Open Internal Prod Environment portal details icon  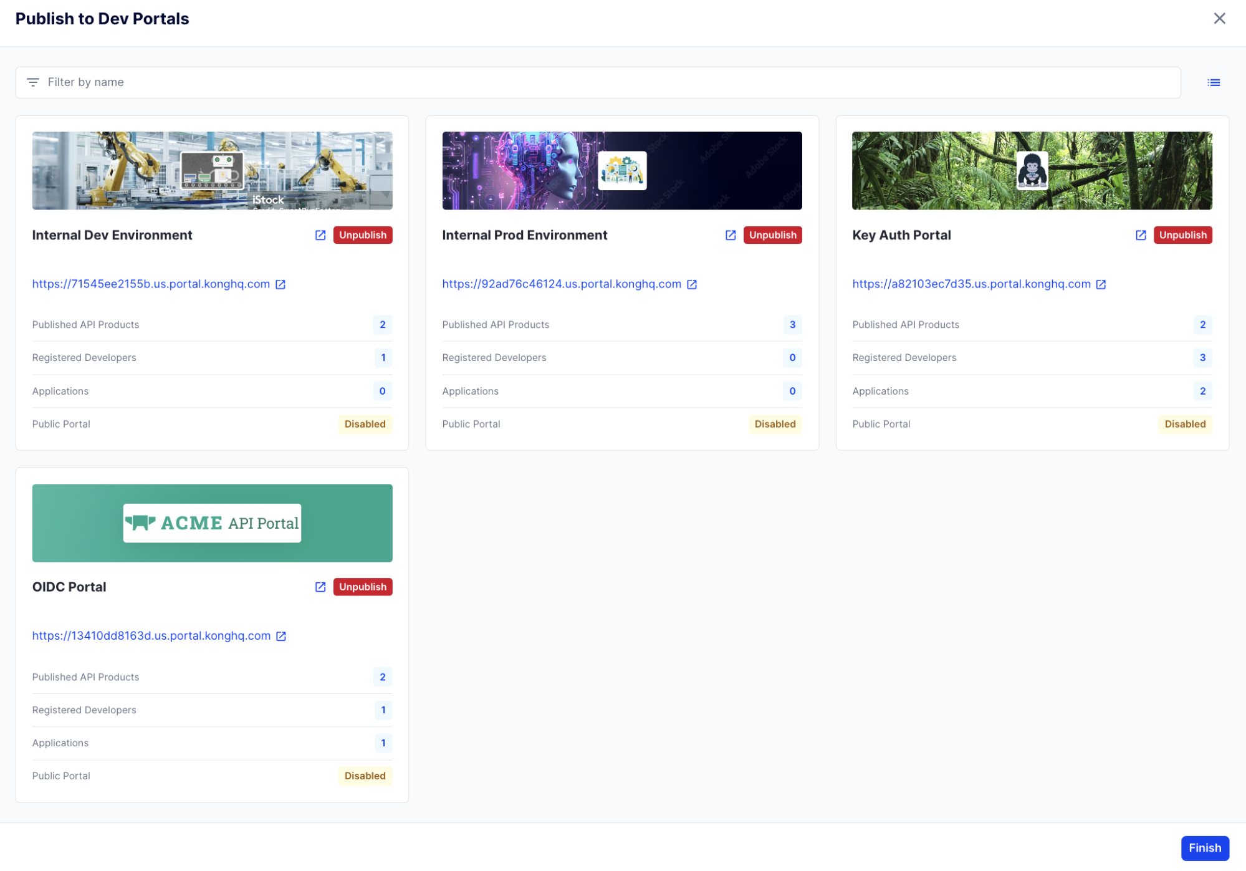(x=731, y=235)
